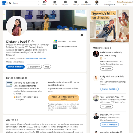Click the LinkedIn logo icon

pos(4,3)
